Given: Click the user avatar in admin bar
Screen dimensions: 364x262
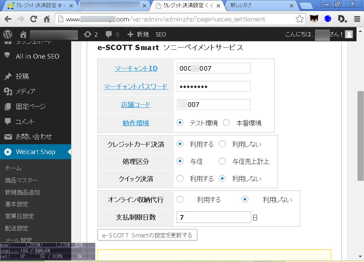Looking at the screenshot, I should click(349, 34).
